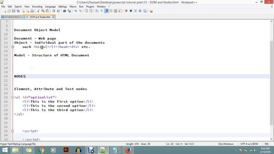Open the Plugins menu
The width and height of the screenshot is (274, 154).
pos(90,6)
